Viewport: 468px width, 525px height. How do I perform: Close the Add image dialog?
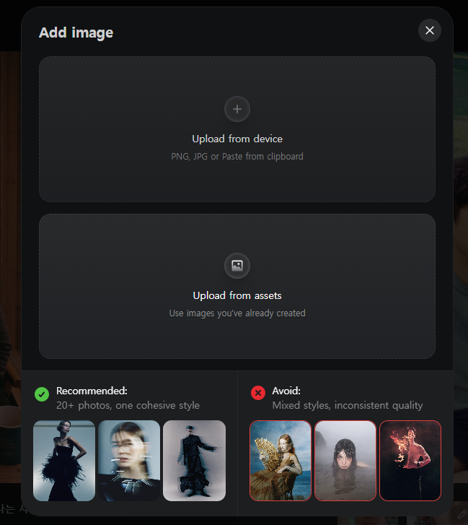click(x=430, y=30)
